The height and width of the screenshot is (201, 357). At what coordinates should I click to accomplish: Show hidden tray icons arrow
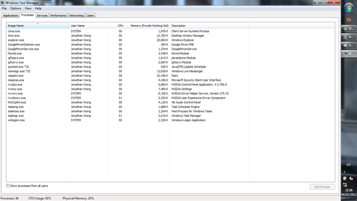344,171
